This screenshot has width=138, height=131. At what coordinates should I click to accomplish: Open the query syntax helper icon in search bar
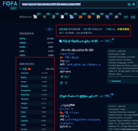pos(129,4)
